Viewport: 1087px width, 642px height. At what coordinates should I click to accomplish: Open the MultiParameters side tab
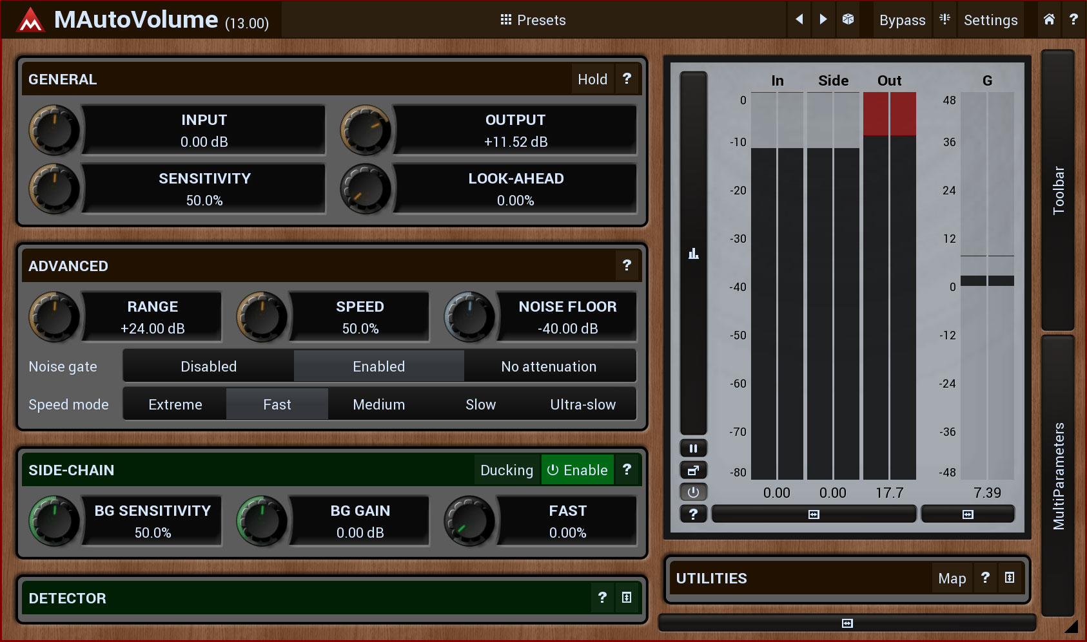(1058, 475)
